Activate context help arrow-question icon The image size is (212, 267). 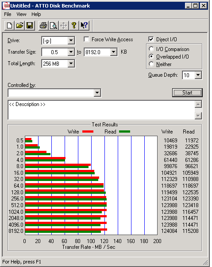84,26
